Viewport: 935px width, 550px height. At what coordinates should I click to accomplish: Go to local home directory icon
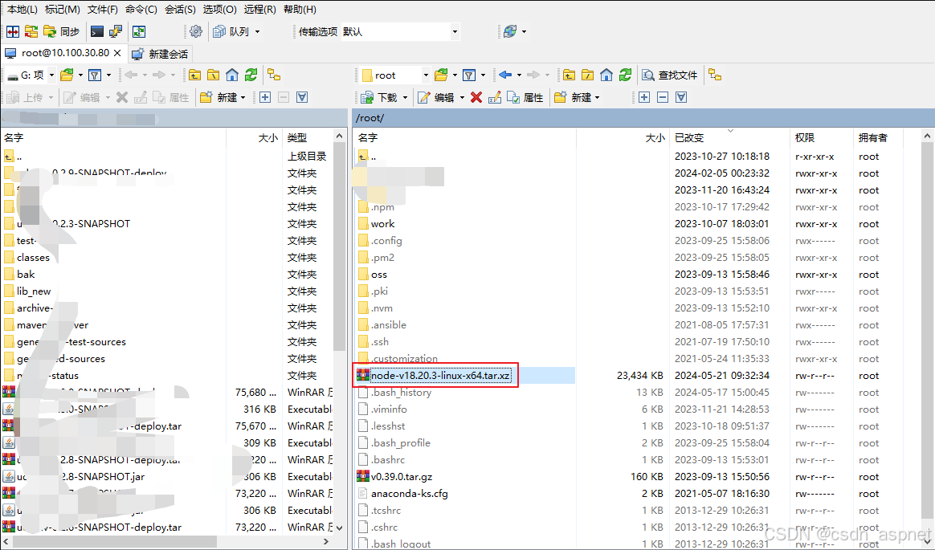pos(232,75)
